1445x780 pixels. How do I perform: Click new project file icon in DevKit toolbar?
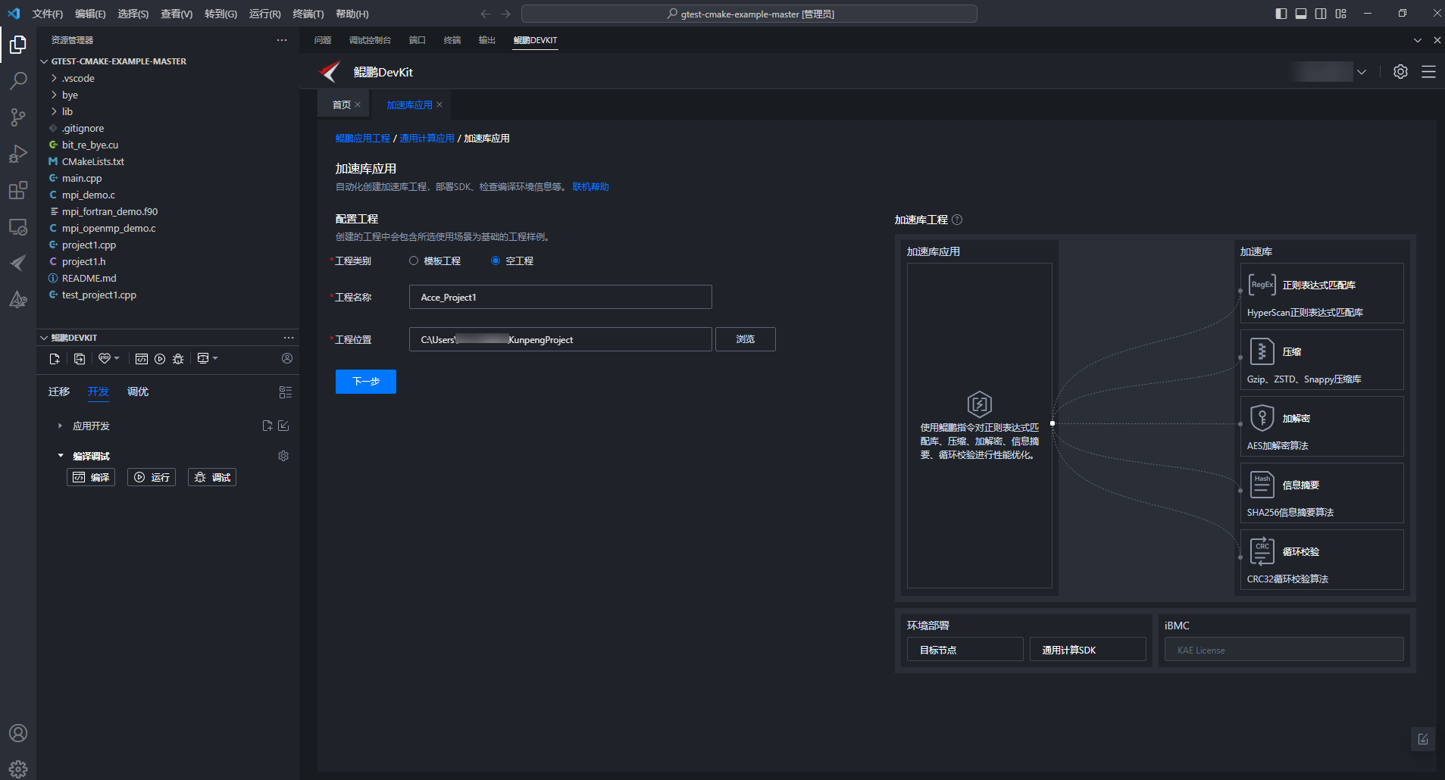55,359
